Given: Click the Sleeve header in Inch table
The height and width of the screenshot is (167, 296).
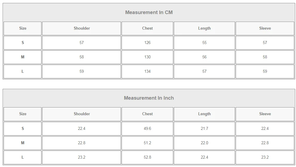Looking at the screenshot, I should click(265, 114).
